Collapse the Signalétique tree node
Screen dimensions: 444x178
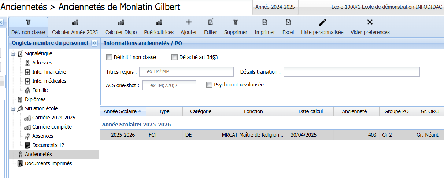tap(13, 54)
